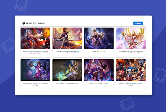Open the Ilumia Arena Of Valor thumbnail
The width and height of the screenshot is (166, 112).
click(99, 38)
